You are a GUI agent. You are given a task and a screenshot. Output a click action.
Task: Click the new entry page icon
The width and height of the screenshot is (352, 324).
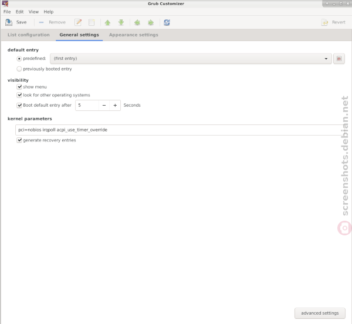coord(92,22)
